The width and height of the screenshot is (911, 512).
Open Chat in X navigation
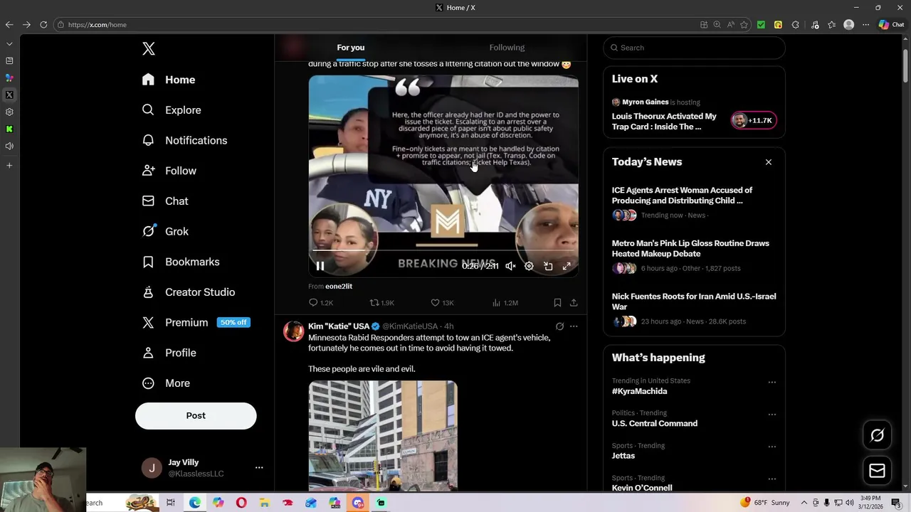coord(165,201)
